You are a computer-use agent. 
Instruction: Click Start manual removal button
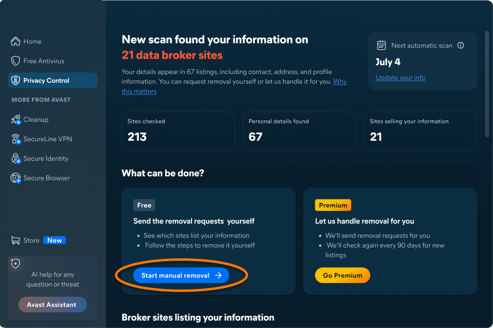181,275
